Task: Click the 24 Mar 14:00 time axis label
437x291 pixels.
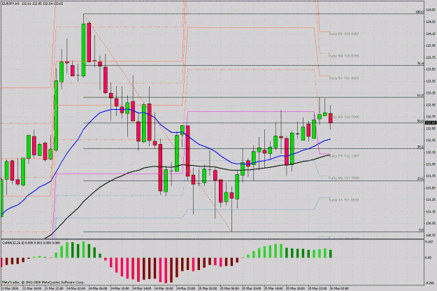Action: click(x=141, y=288)
